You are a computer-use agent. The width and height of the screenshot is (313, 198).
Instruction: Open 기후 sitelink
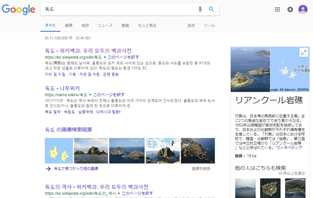pyautogui.click(x=72, y=74)
